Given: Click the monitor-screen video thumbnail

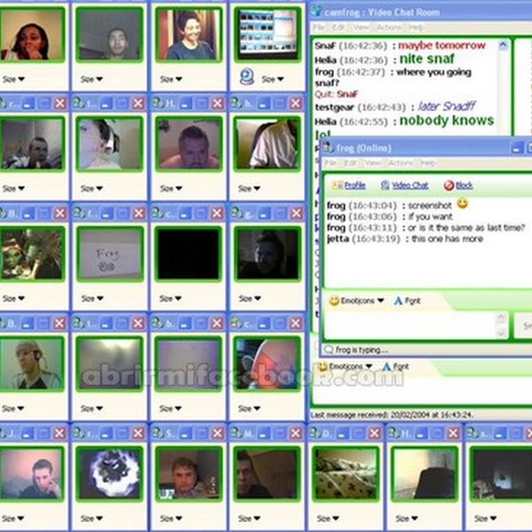Looking at the screenshot, I should 267,34.
